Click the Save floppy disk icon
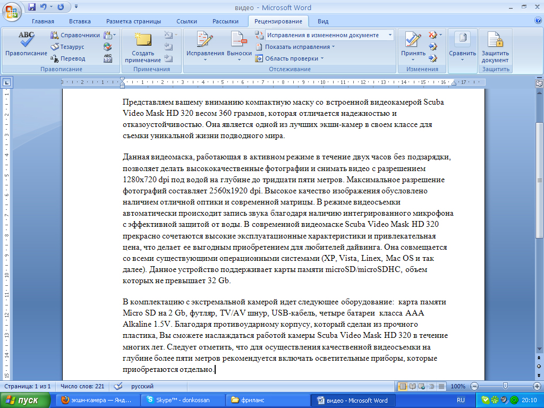 [32, 6]
